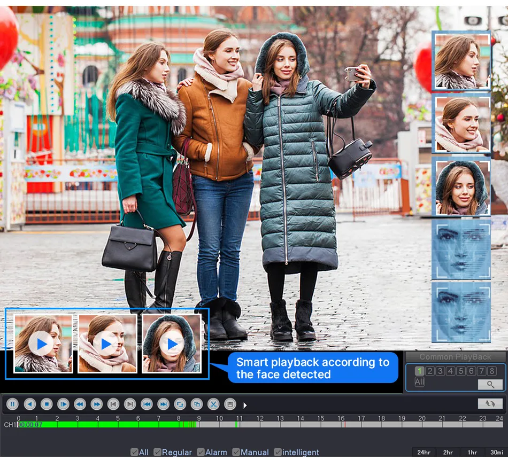Play the scarf face clip thumbnail
The height and width of the screenshot is (460, 508).
[x=106, y=344]
